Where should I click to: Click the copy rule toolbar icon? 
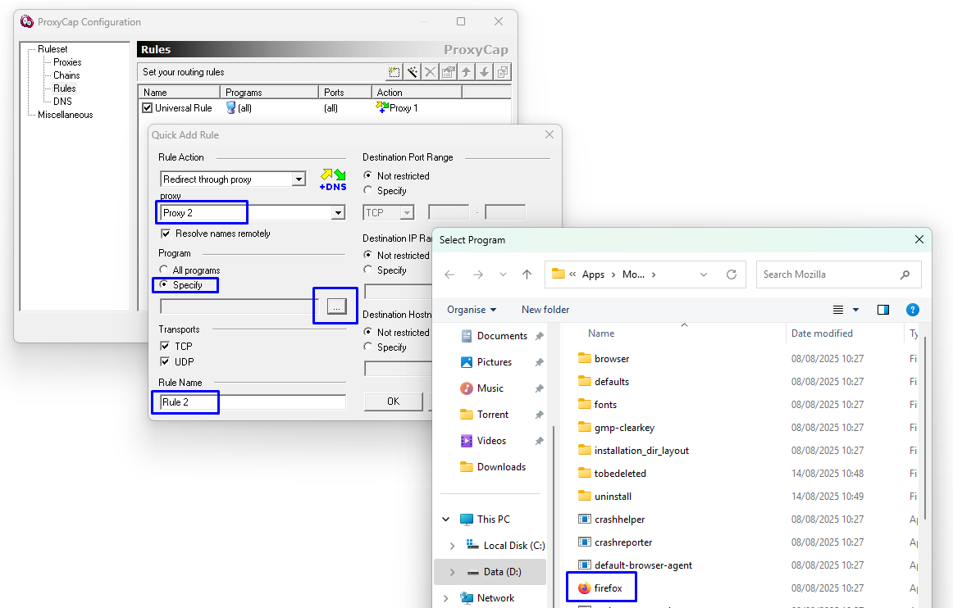pos(503,72)
